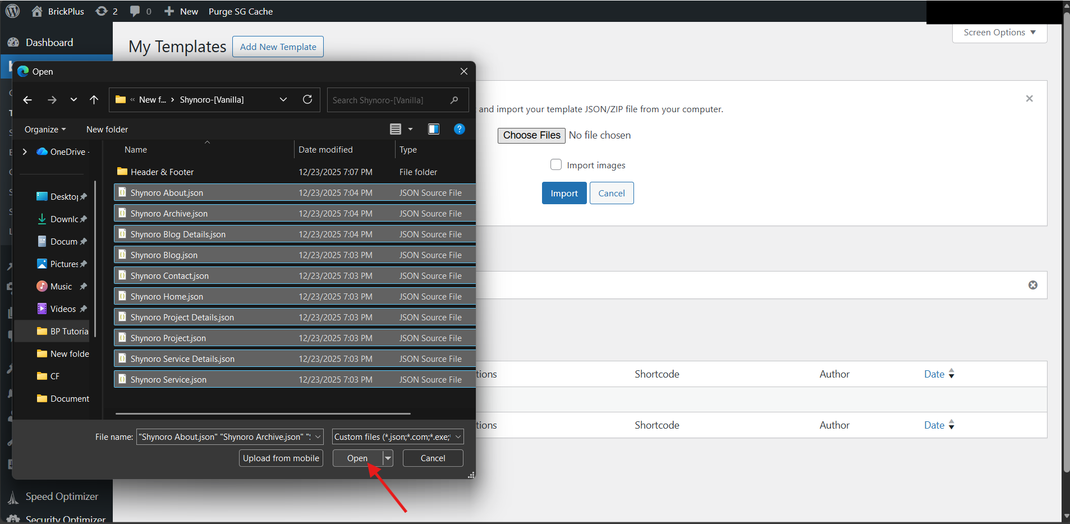Open the recent locations dropdown arrow
Viewport: 1070px width, 524px height.
tap(74, 100)
